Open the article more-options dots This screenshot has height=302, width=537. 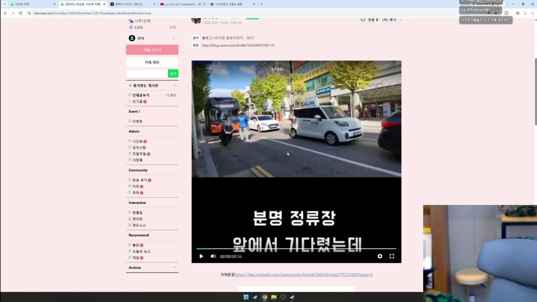pos(401,20)
